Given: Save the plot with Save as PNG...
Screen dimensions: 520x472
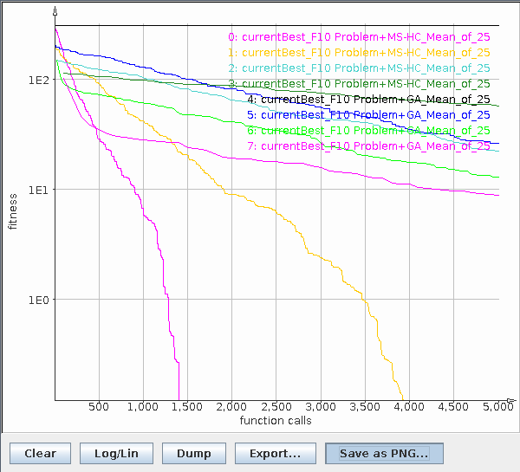Looking at the screenshot, I should [x=383, y=453].
